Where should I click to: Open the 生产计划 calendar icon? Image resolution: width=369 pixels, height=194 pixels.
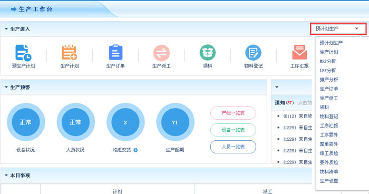click(69, 52)
